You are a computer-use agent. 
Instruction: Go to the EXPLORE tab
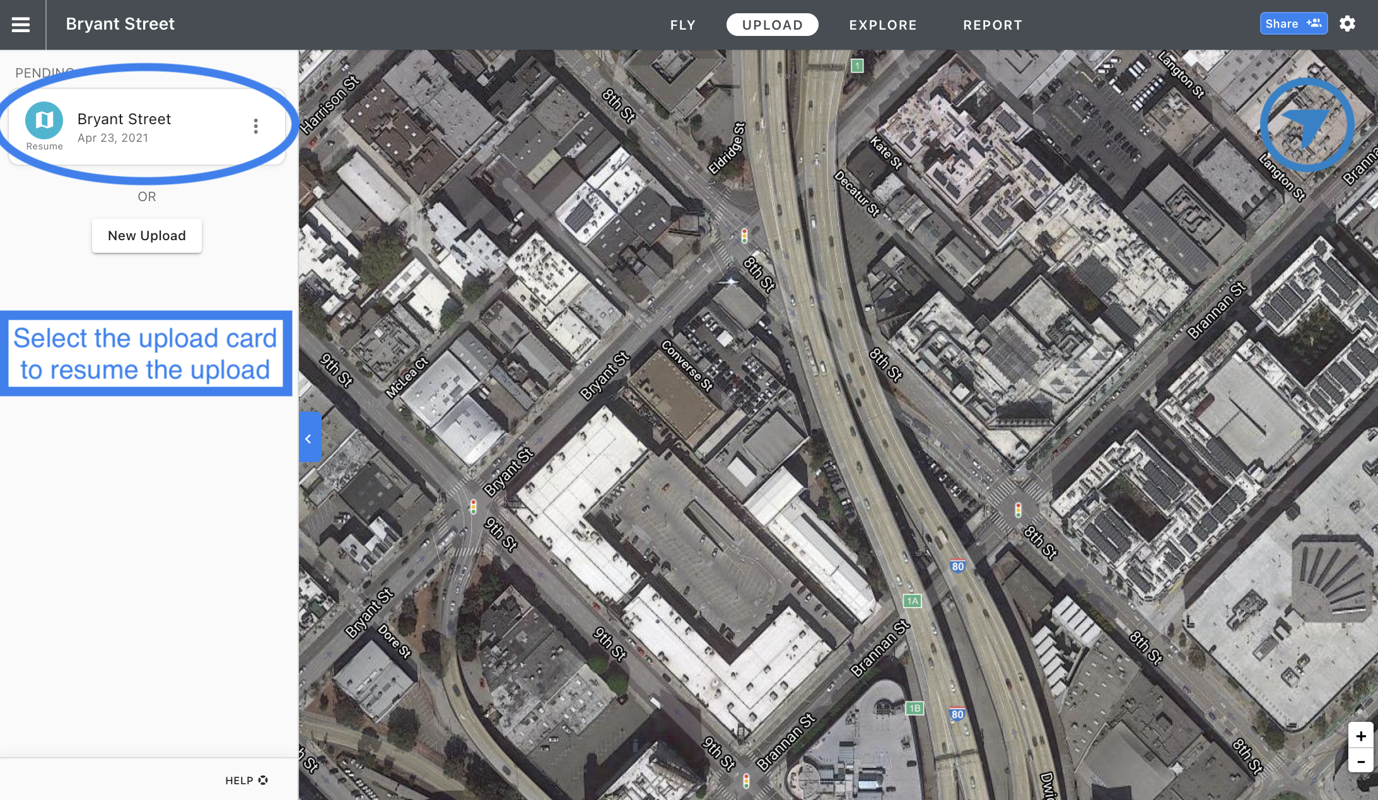(x=882, y=25)
